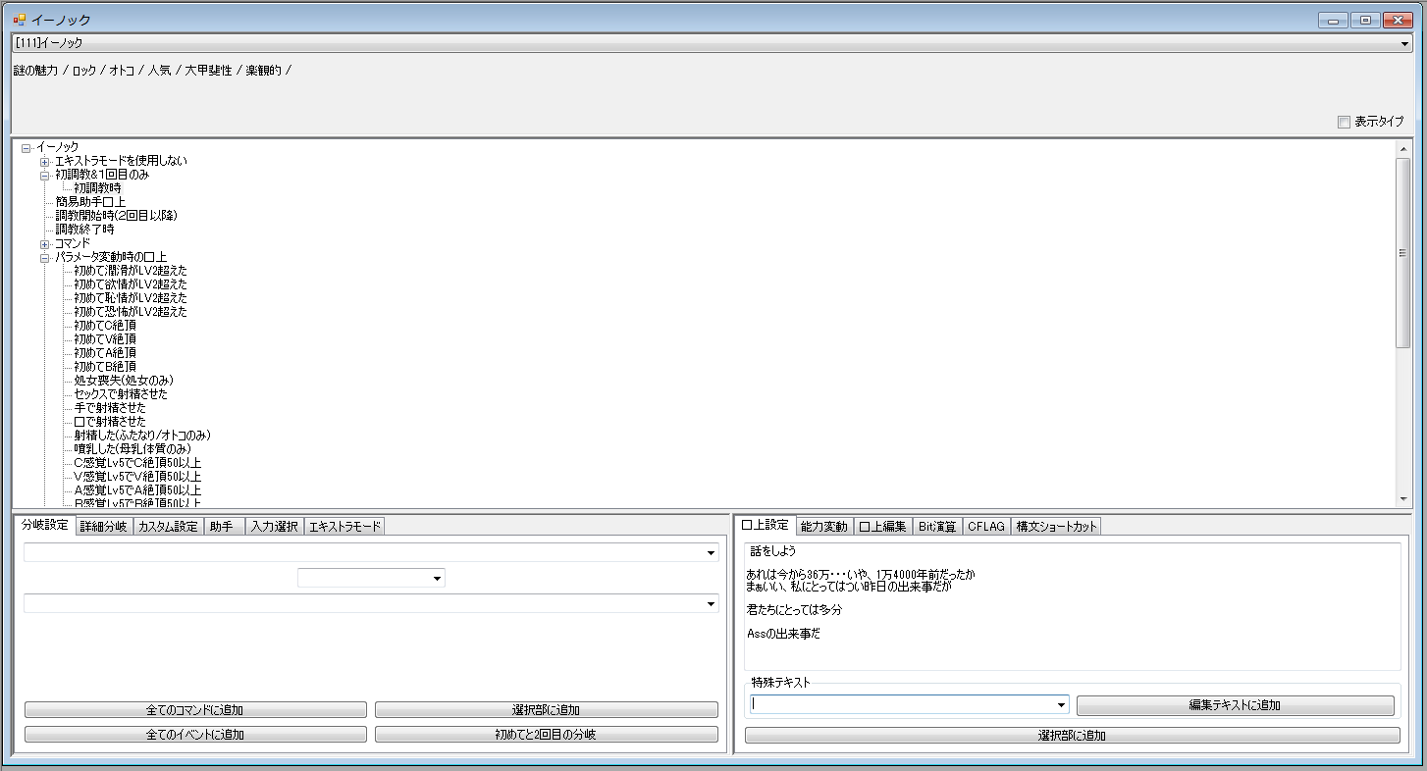Open the 構文ショートカット tab
Viewport: 1427px width, 771px height.
(x=1056, y=527)
